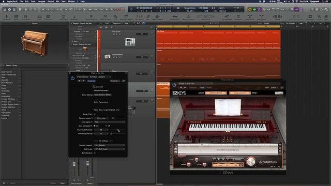331x186 pixels.
Task: Open the Controls view dropdown in Scripter
Action: pos(115,81)
